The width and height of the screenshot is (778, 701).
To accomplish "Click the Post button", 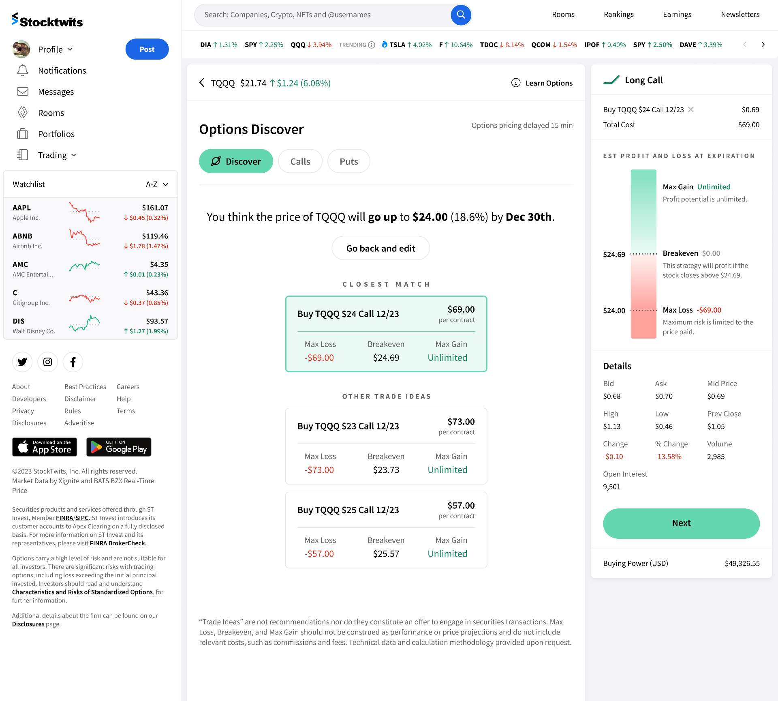I will tap(147, 49).
